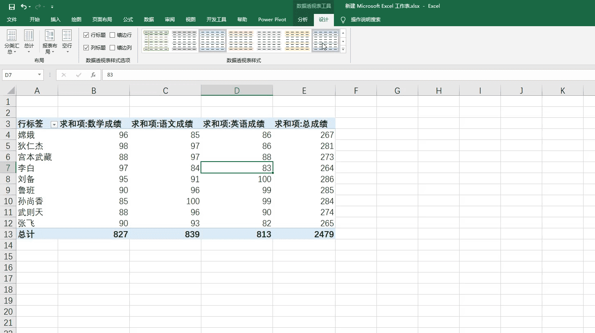Open the Name Box dropdown arrow
The width and height of the screenshot is (595, 333).
pyautogui.click(x=39, y=74)
